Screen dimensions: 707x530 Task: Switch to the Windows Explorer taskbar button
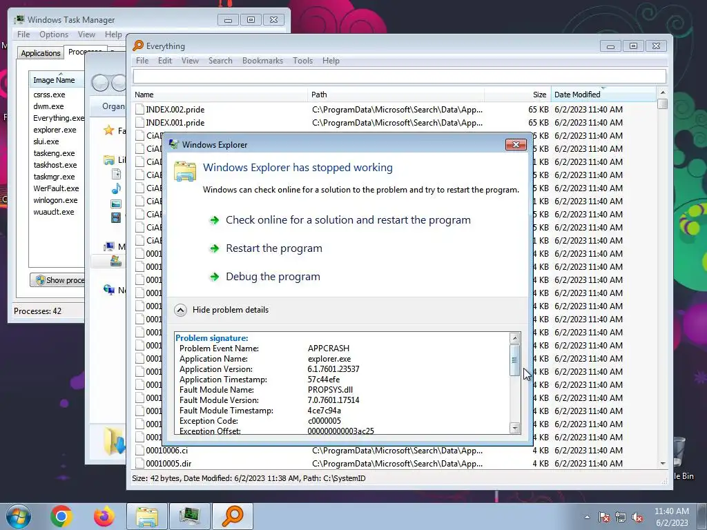147,516
